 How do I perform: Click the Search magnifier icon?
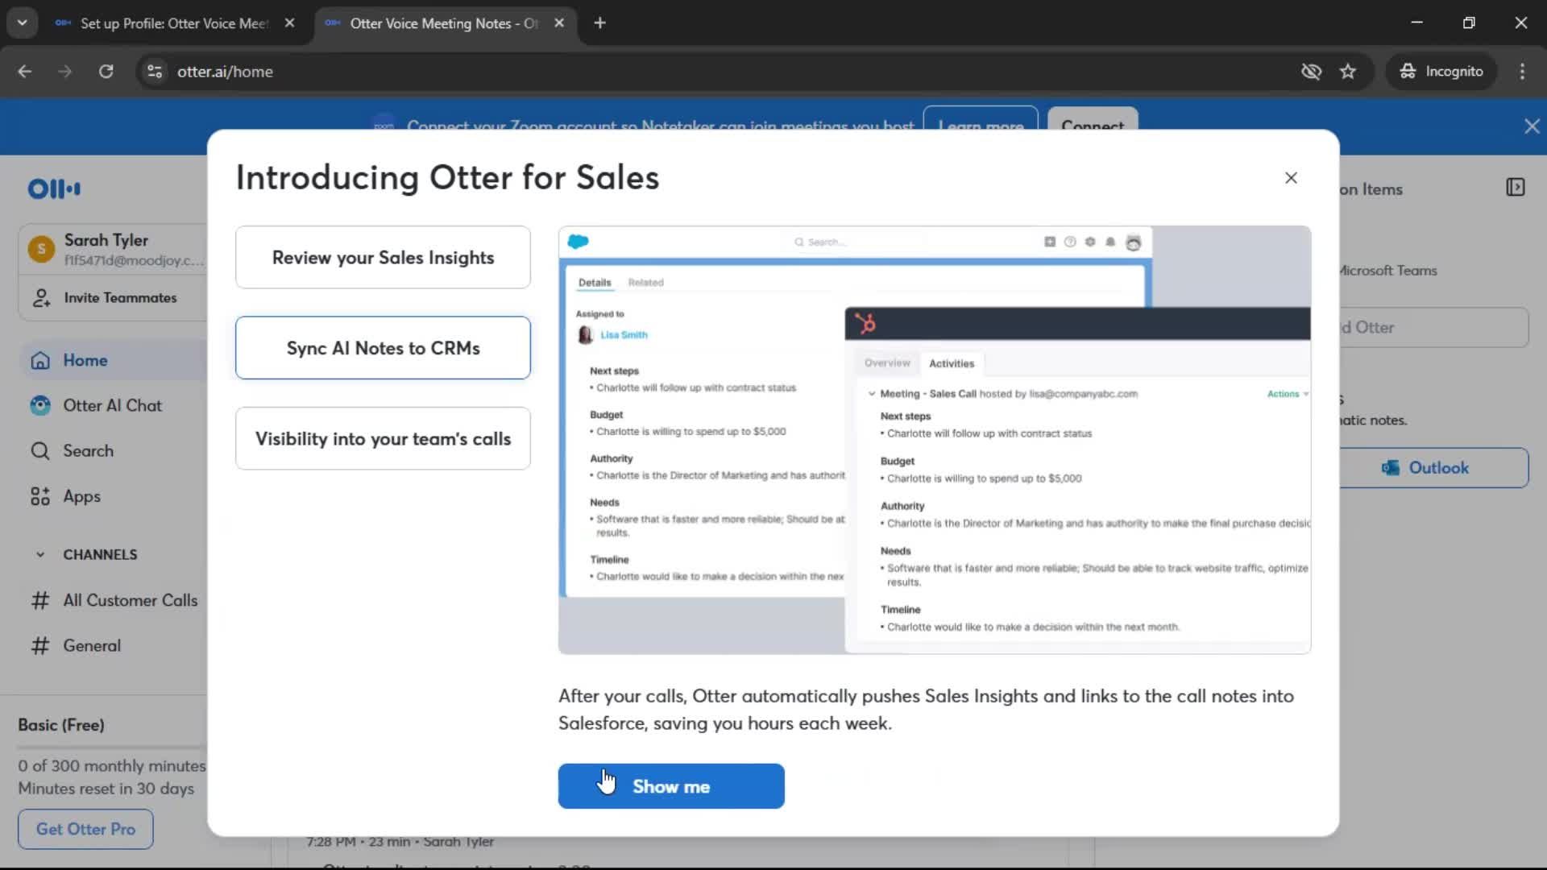[40, 451]
